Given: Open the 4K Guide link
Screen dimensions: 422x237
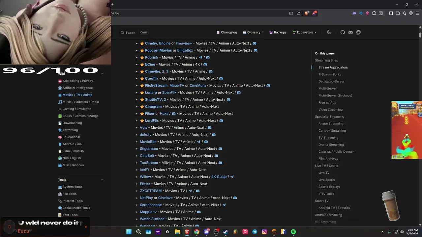Looking at the screenshot, I should click(x=219, y=177).
